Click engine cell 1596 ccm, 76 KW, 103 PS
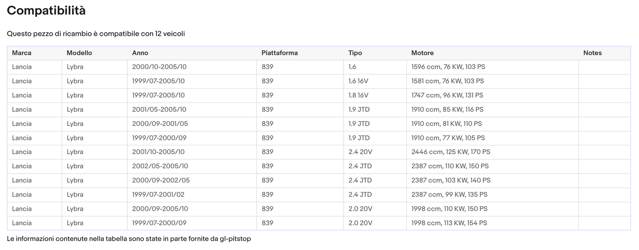Image resolution: width=639 pixels, height=250 pixels. point(448,67)
